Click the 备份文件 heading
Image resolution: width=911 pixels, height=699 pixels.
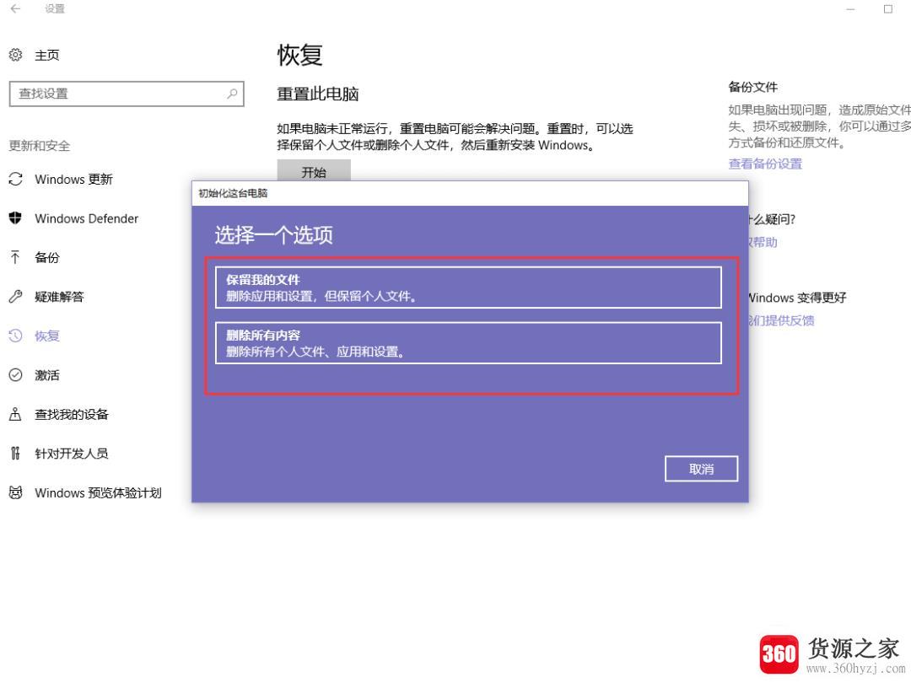point(753,87)
